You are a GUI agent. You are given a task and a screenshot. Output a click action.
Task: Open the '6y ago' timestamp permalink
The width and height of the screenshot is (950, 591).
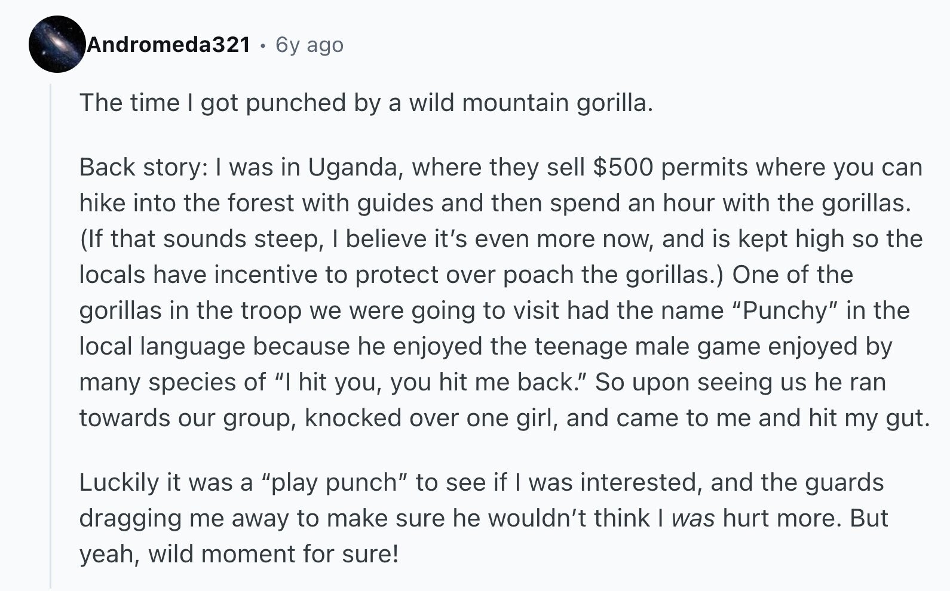(x=309, y=45)
